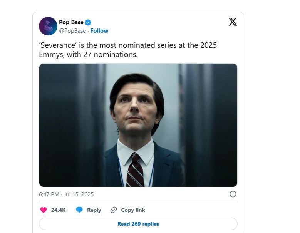The image size is (300, 233).
Task: Click the 24.4K likes count
Action: pyautogui.click(x=59, y=210)
